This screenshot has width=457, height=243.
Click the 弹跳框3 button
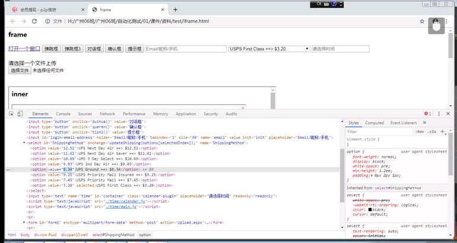(72, 48)
